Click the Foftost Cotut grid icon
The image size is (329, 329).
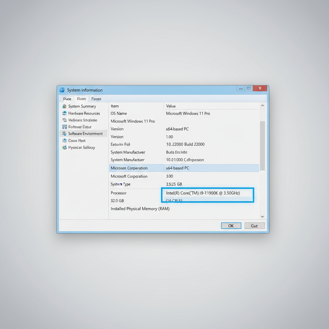[65, 127]
